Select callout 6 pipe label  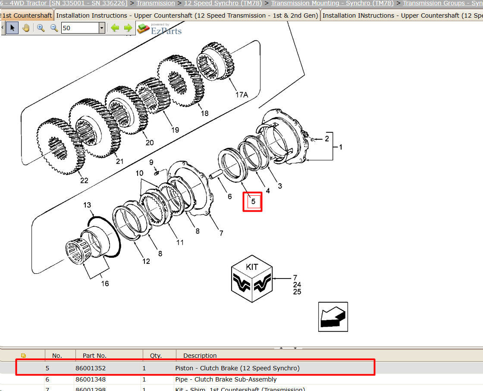[x=230, y=197]
